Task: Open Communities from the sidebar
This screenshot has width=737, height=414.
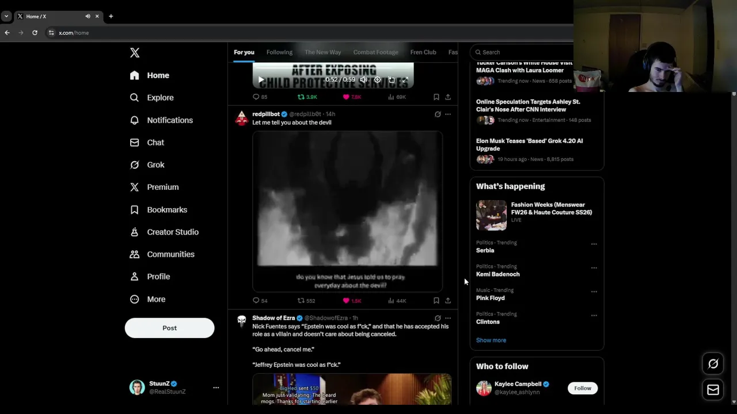Action: tap(162, 254)
